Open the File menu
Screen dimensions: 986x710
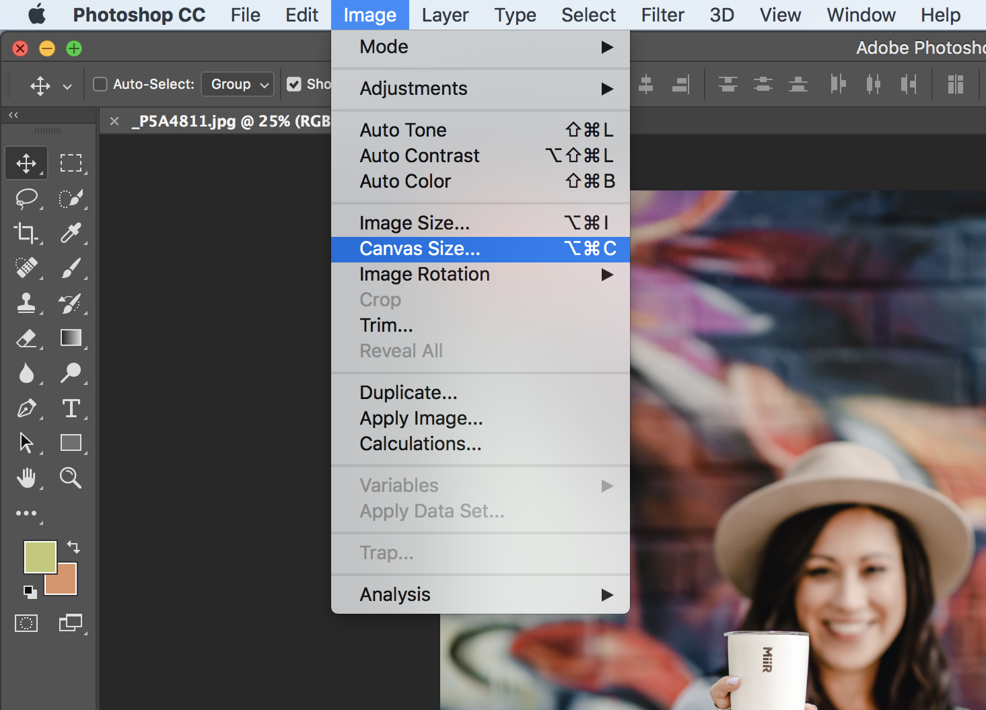pyautogui.click(x=245, y=15)
